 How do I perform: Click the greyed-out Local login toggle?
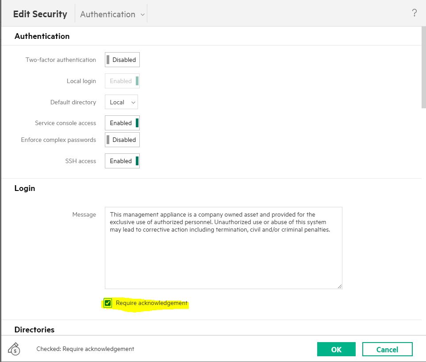(x=122, y=80)
